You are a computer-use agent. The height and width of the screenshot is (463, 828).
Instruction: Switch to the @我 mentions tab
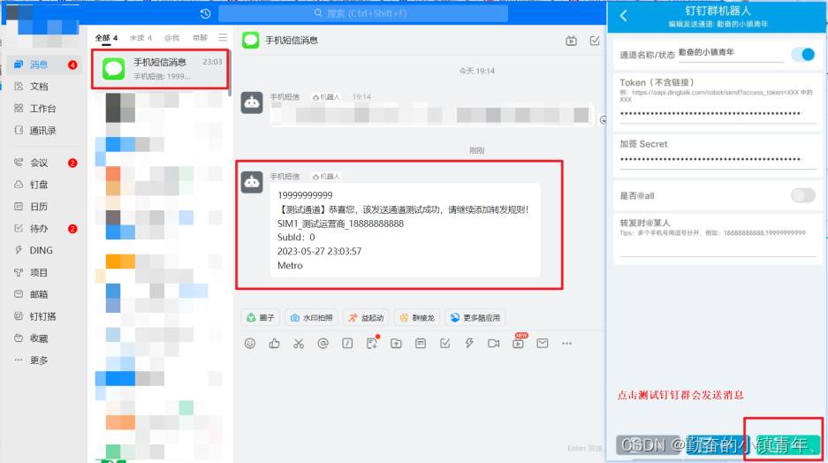[171, 38]
